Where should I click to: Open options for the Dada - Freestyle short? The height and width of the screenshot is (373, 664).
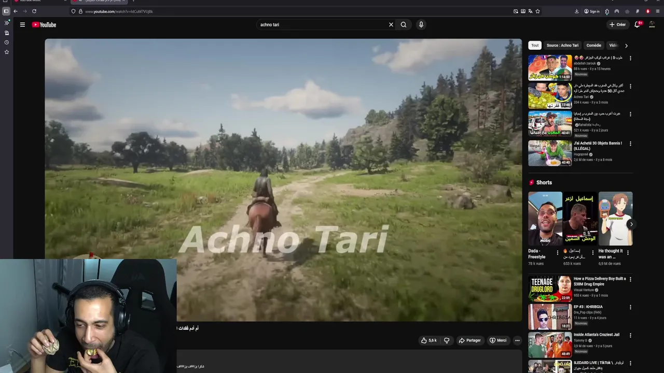click(x=558, y=253)
